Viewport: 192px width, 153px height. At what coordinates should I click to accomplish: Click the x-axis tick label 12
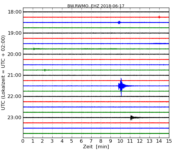(x=140, y=141)
